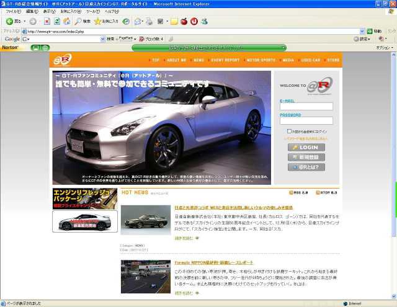Viewport: 397px width, 307px height.
Task: Expand the address bar URL dropdown
Action: [362, 32]
